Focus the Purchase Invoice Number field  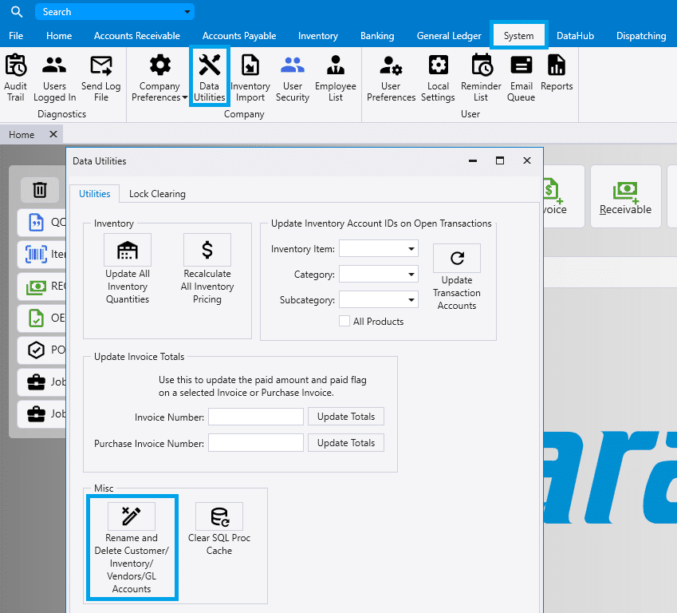(x=256, y=443)
